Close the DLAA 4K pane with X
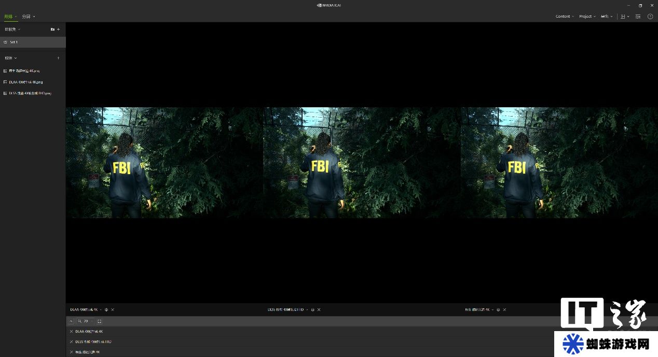Screen dimensions: 658x357 113,310
